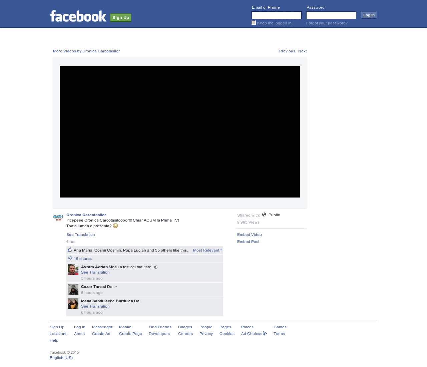The image size is (427, 367).
Task: Open the Cookies footer link
Action: [x=227, y=334]
